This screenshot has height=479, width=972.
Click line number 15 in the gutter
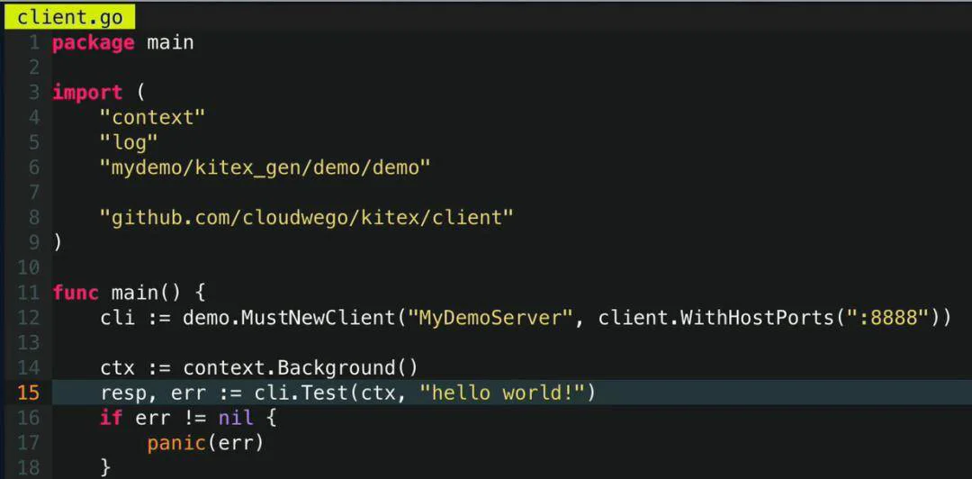click(27, 393)
